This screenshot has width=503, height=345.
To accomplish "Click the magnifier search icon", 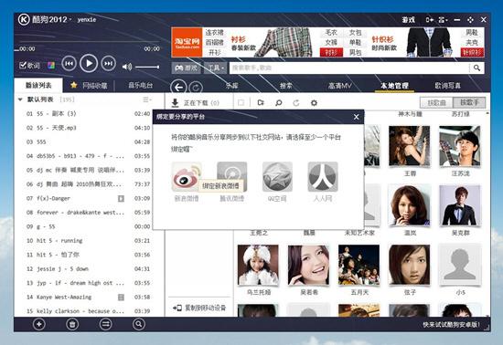I will click(477, 68).
